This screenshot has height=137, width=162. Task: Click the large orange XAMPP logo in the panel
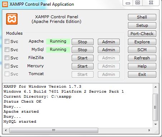tap(12, 19)
